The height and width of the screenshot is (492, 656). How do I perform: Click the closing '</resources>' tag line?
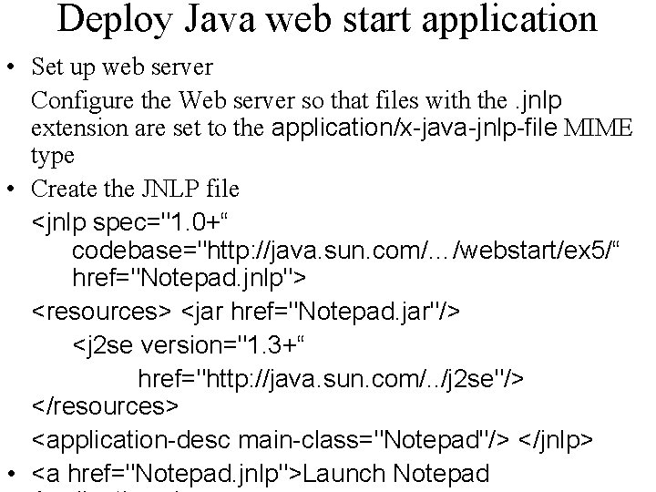tap(105, 406)
